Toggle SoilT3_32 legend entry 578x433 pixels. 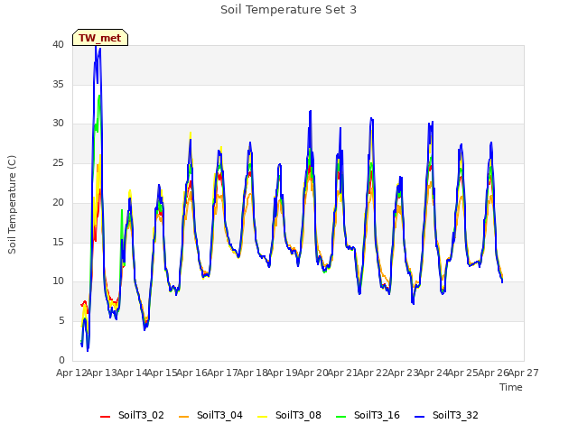(446, 415)
